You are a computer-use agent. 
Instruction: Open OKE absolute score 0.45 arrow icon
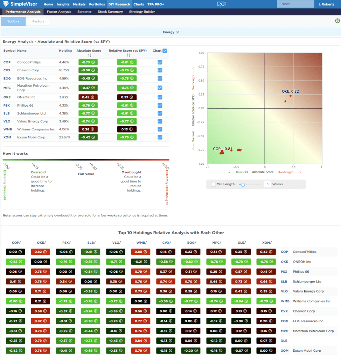pos(92,97)
